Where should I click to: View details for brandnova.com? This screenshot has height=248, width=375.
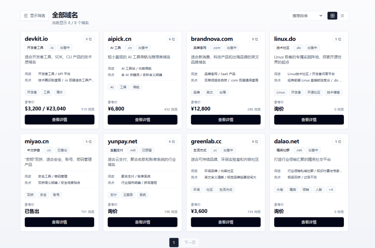pyautogui.click(x=226, y=120)
